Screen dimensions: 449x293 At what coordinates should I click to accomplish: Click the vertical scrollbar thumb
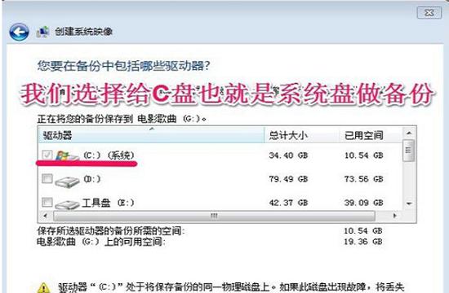pyautogui.click(x=409, y=151)
